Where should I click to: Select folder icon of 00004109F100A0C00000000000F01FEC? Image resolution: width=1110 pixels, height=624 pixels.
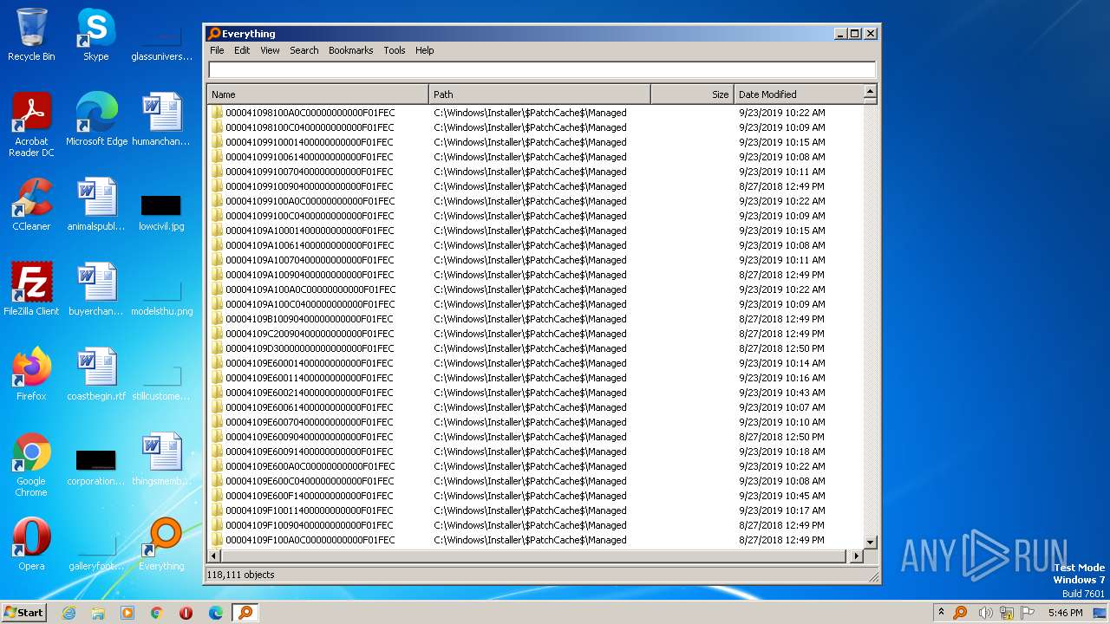click(217, 540)
